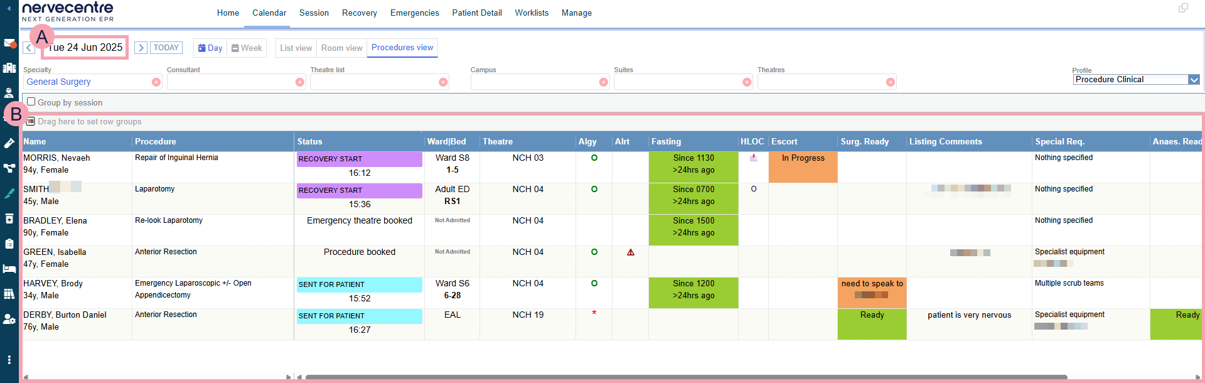Open the mail inbox sidebar icon
This screenshot has width=1205, height=383.
click(x=9, y=43)
